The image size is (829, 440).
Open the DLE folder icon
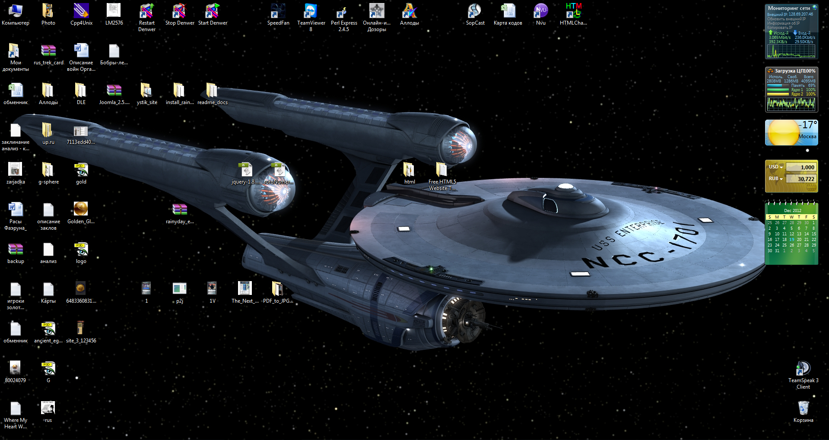[x=81, y=94]
